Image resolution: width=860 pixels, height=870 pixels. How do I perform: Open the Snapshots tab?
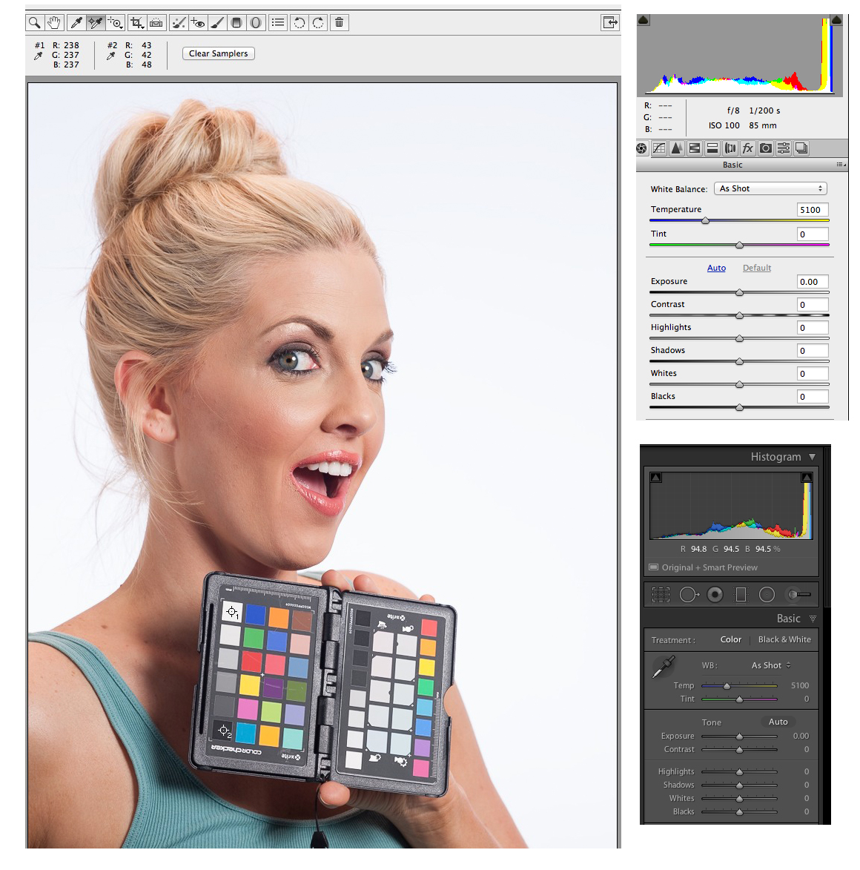801,148
